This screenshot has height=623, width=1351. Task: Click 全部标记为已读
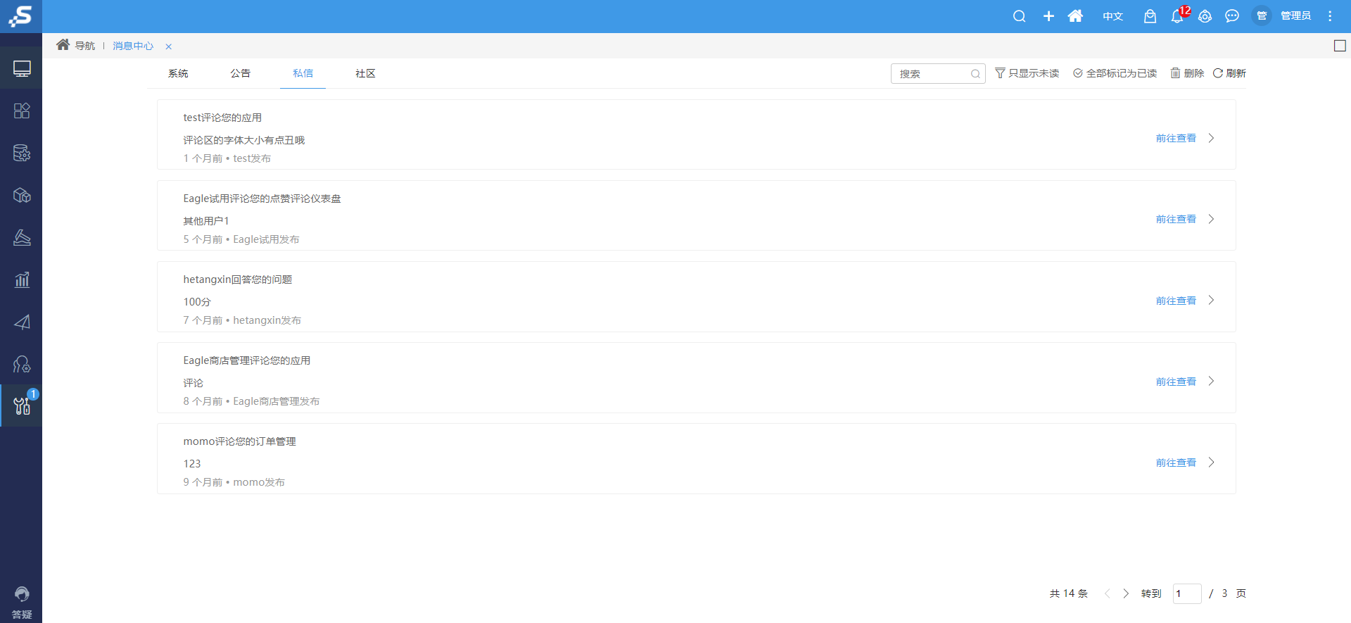[1115, 73]
